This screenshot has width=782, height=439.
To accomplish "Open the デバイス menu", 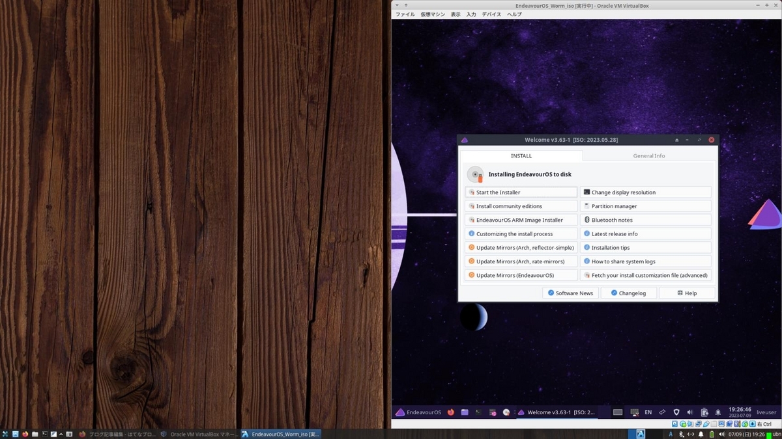I will tap(491, 14).
